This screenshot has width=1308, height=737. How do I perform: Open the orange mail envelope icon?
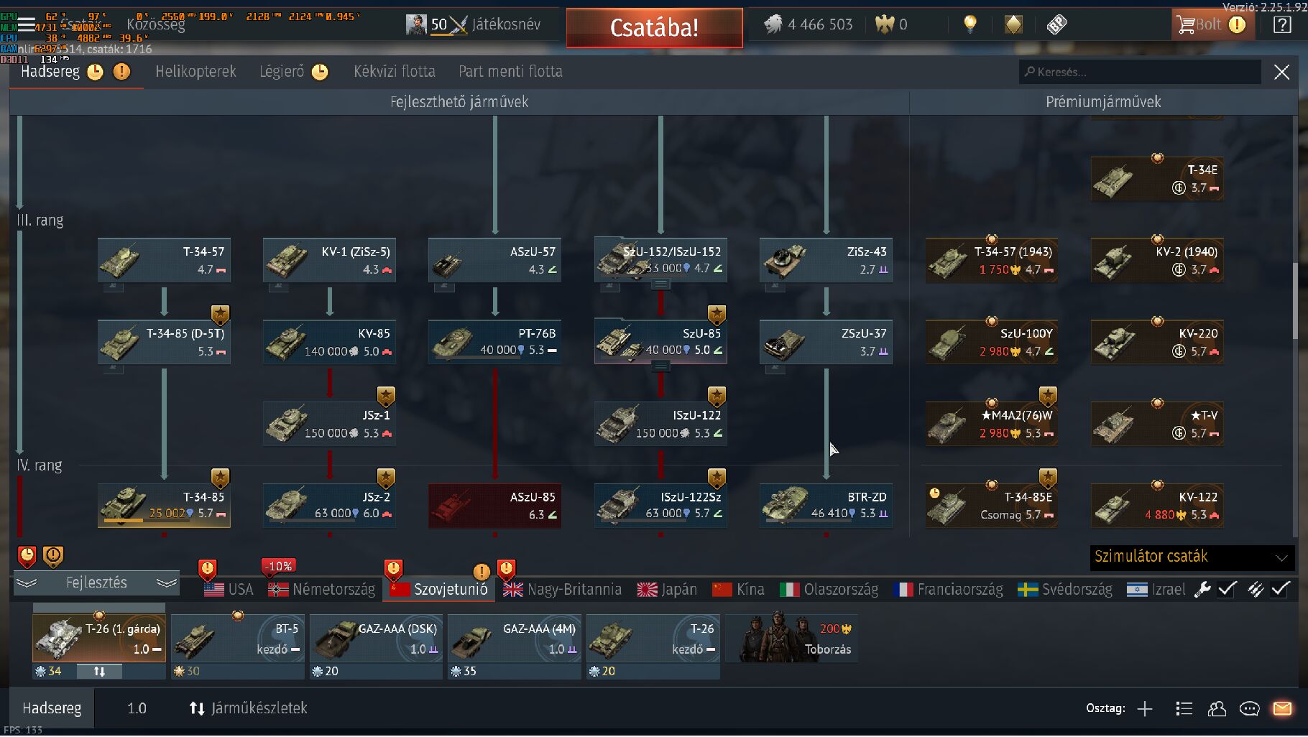pos(1283,709)
